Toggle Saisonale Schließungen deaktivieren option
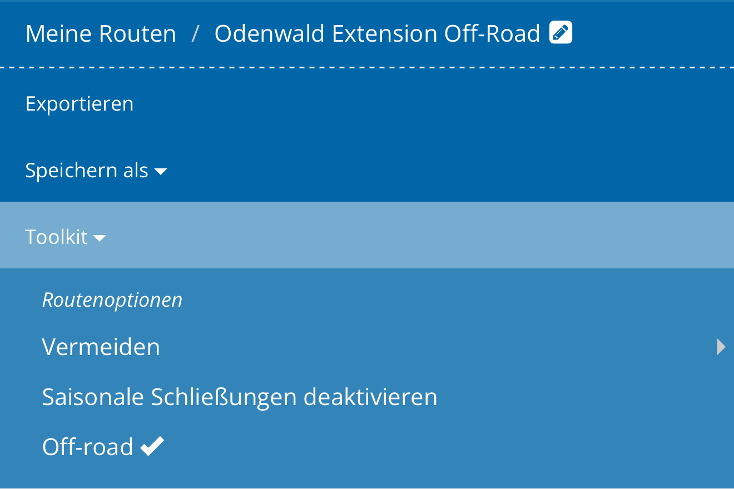734x489 pixels. point(240,397)
